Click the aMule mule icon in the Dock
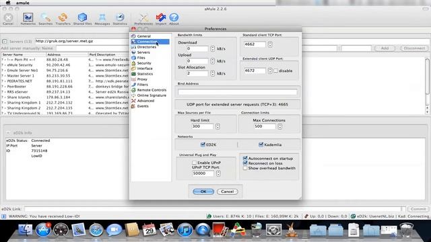The height and width of the screenshot is (242, 431). [x=291, y=230]
